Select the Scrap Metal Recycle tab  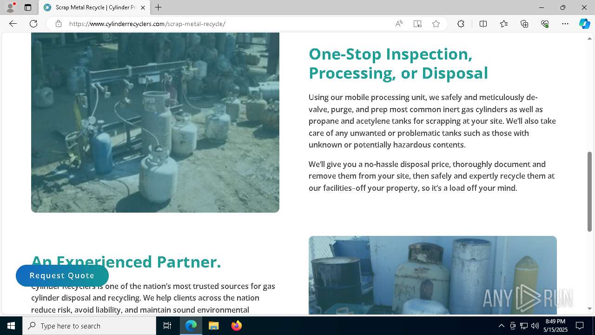(94, 7)
